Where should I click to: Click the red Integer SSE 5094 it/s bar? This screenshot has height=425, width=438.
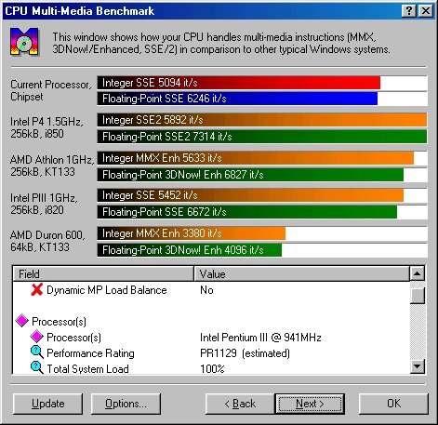click(x=238, y=83)
